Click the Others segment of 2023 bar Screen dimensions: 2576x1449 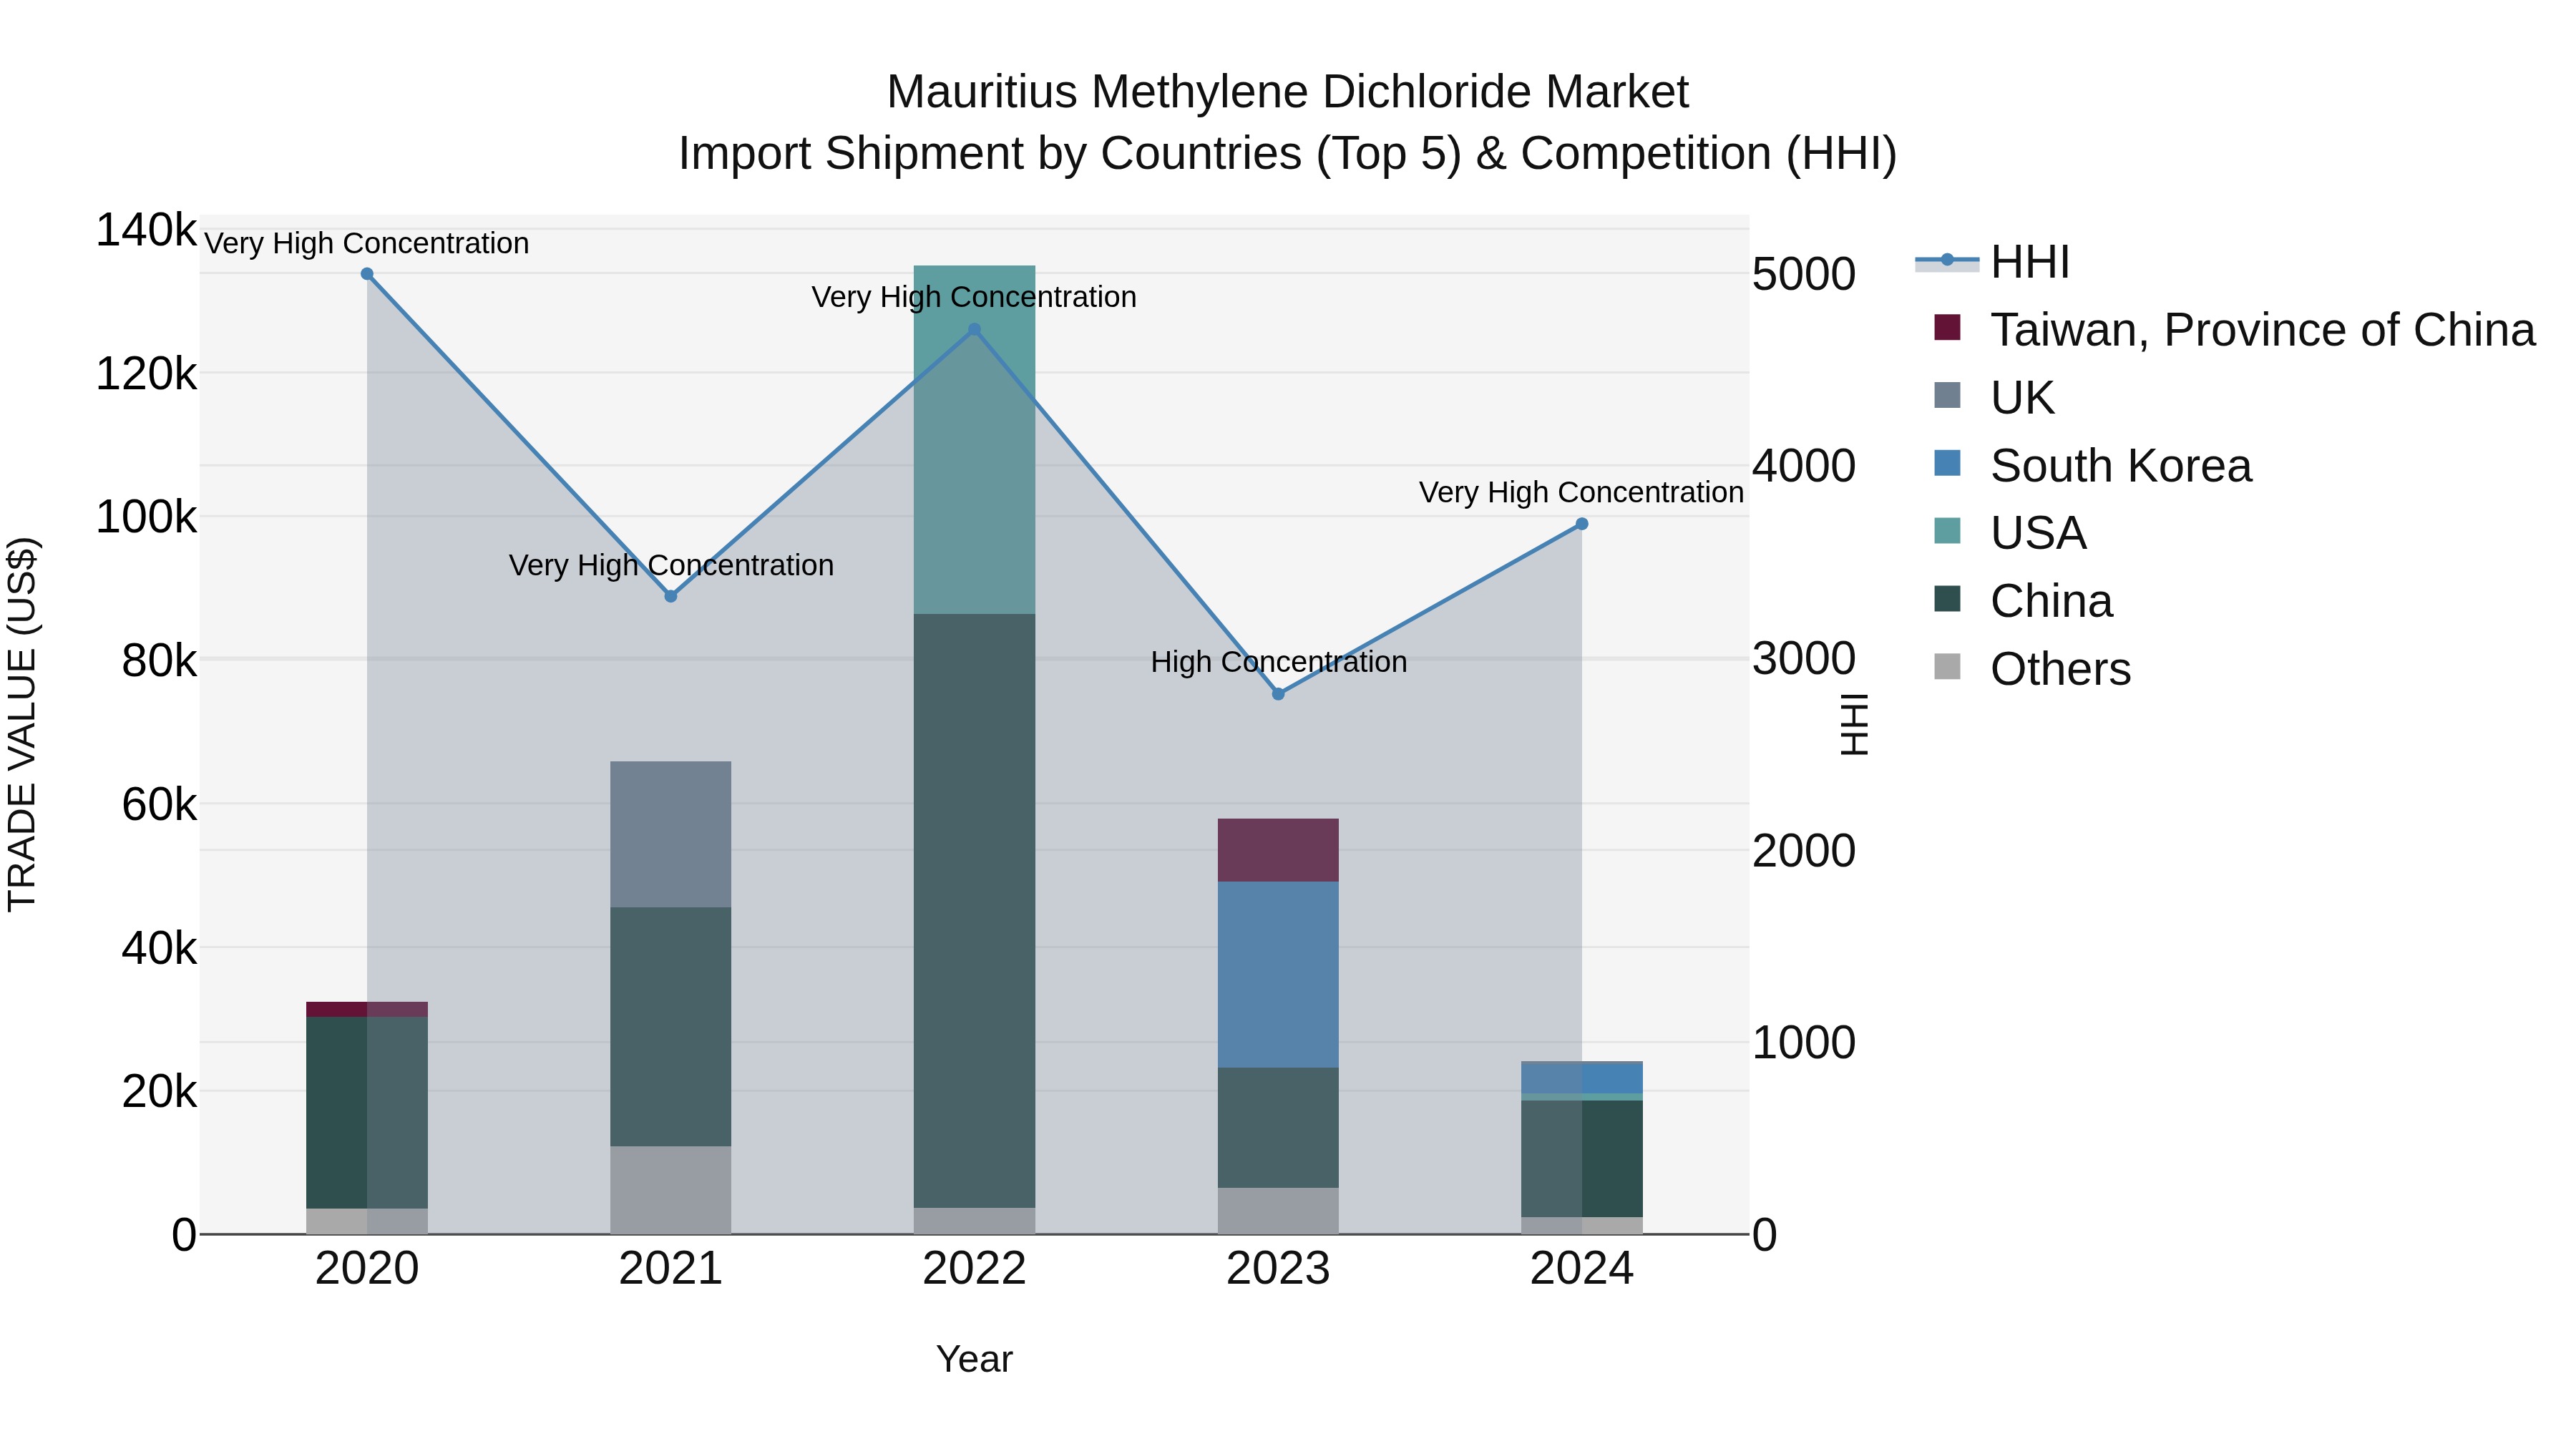[1278, 1211]
